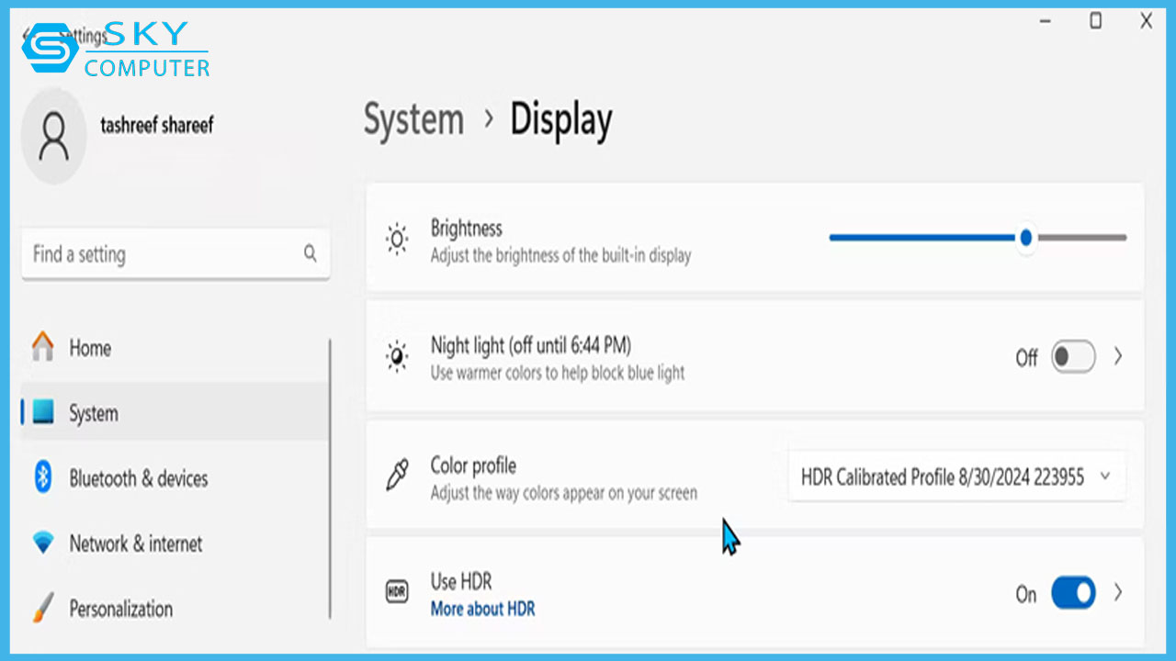Click the Color profile eyedropper icon
The width and height of the screenshot is (1176, 661).
[397, 476]
